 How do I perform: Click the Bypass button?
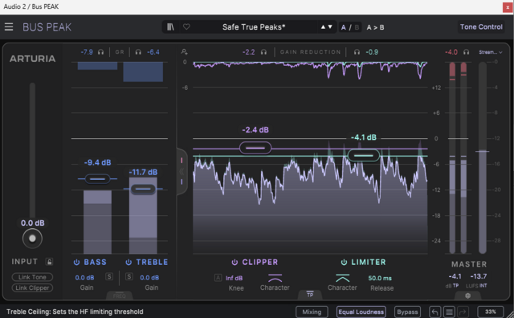pos(407,312)
